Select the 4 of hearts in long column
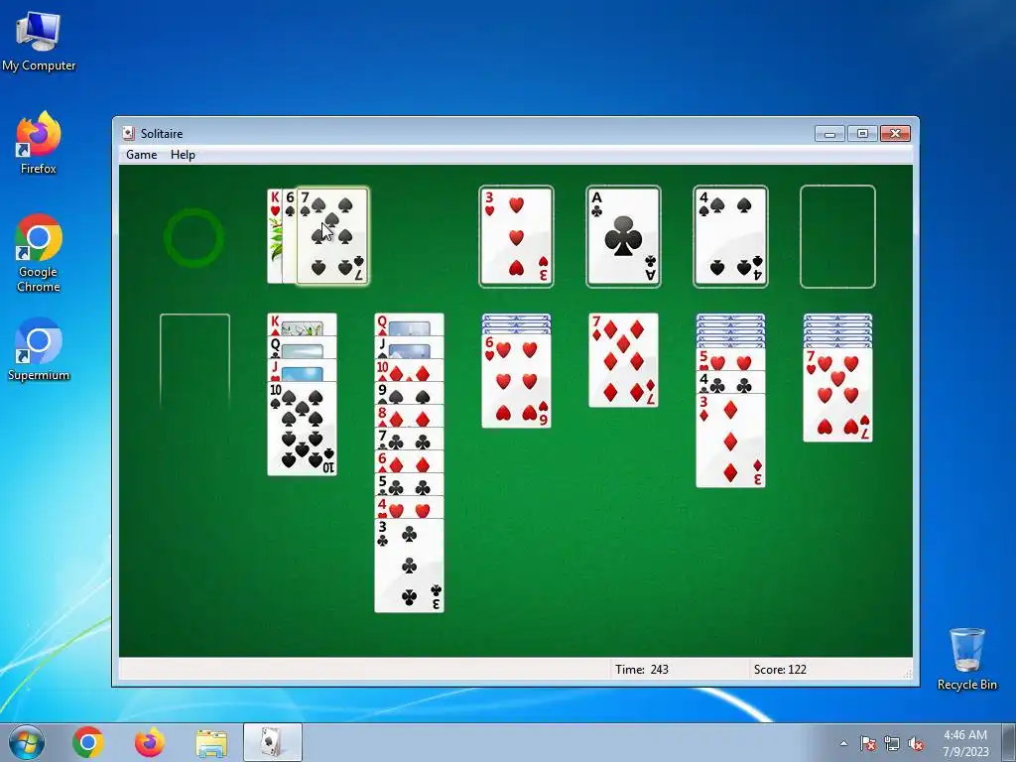 pos(410,507)
